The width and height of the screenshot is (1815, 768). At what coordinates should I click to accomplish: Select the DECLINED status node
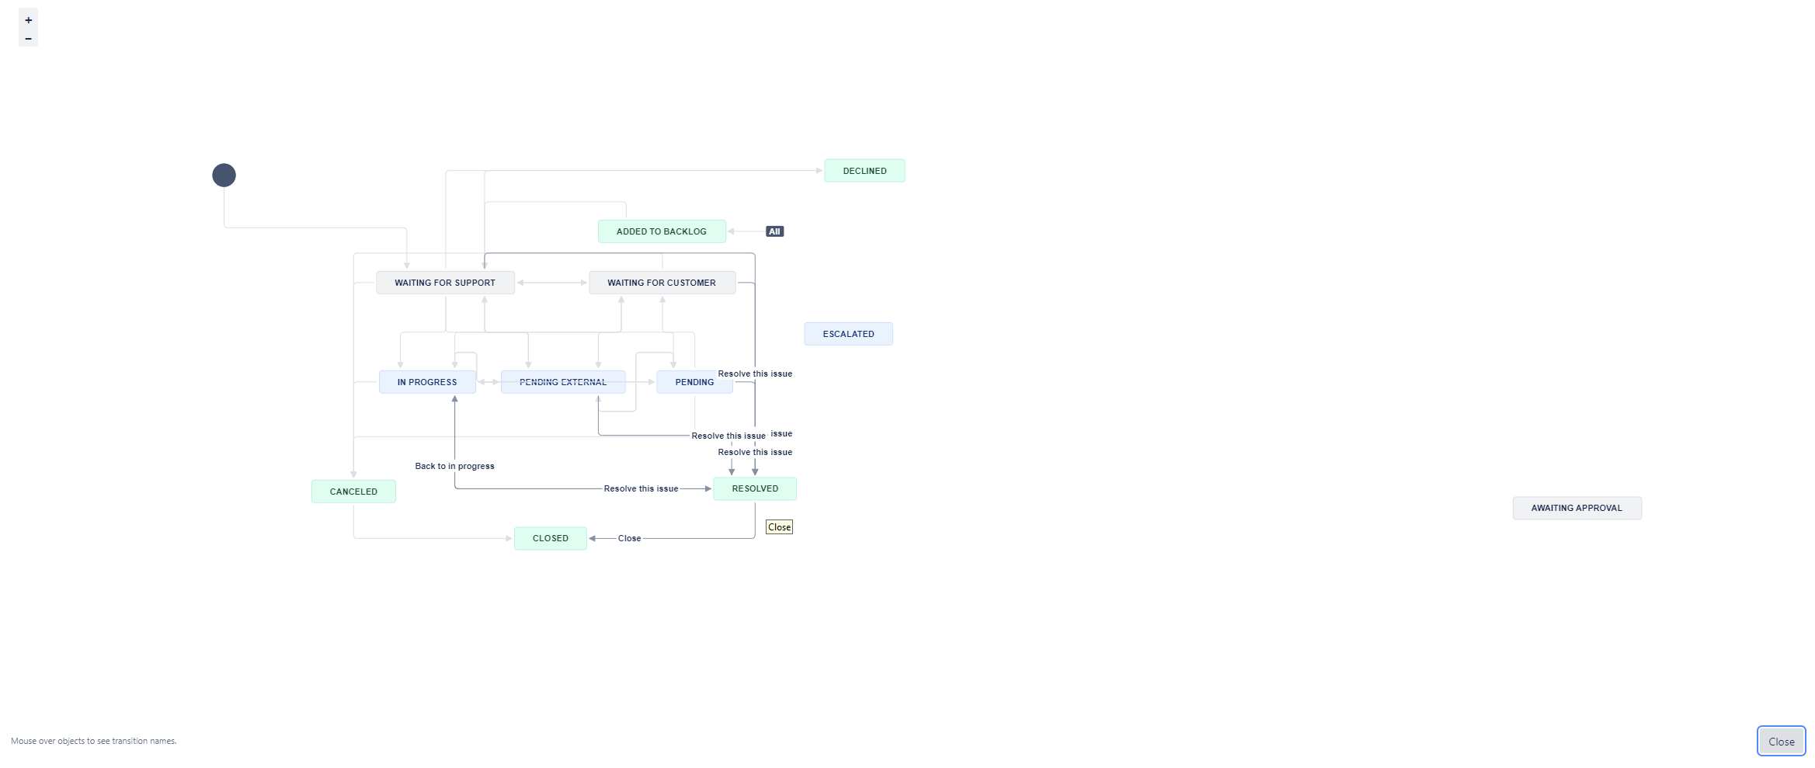[x=864, y=171]
